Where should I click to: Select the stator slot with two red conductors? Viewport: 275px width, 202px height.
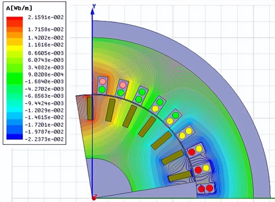(x=205, y=189)
